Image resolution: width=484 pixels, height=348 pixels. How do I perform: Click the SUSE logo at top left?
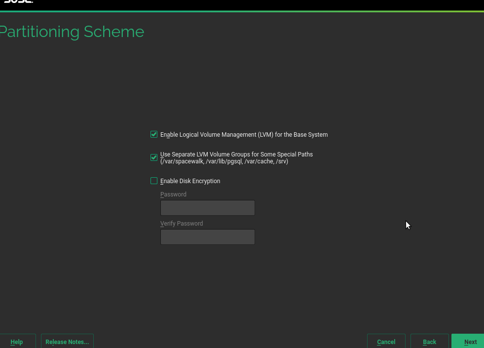(18, 2)
